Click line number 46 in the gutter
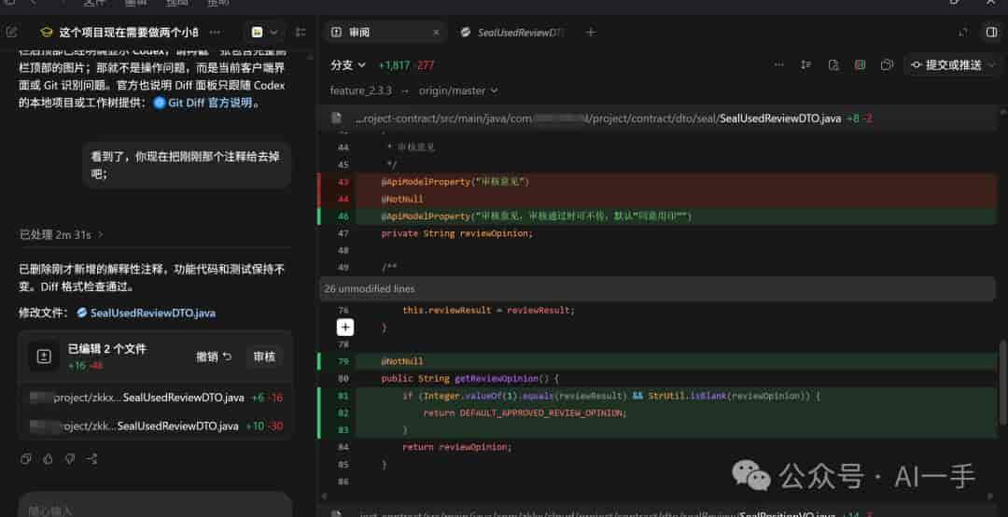Viewport: 1008px width, 517px height. pyautogui.click(x=343, y=217)
